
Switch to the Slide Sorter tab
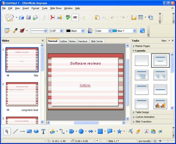[97, 41]
